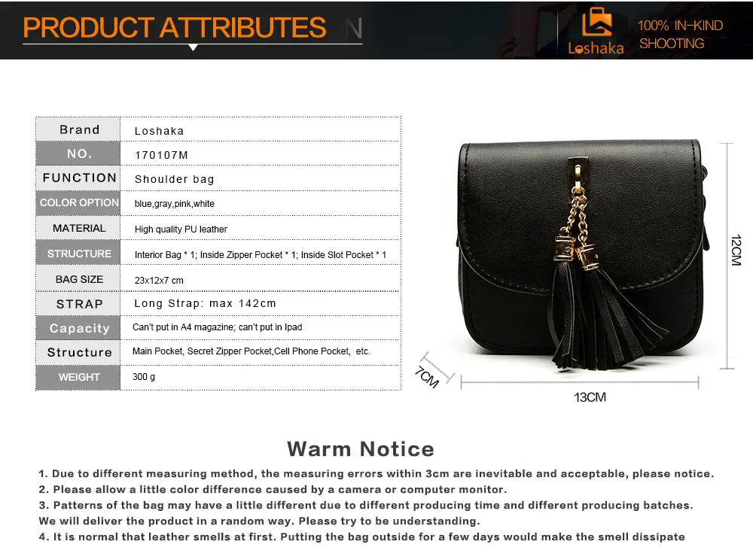
Task: Select the NO. row label
Action: 79,153
